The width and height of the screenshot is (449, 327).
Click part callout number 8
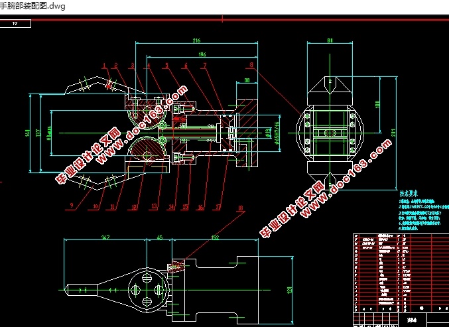pyautogui.click(x=251, y=65)
